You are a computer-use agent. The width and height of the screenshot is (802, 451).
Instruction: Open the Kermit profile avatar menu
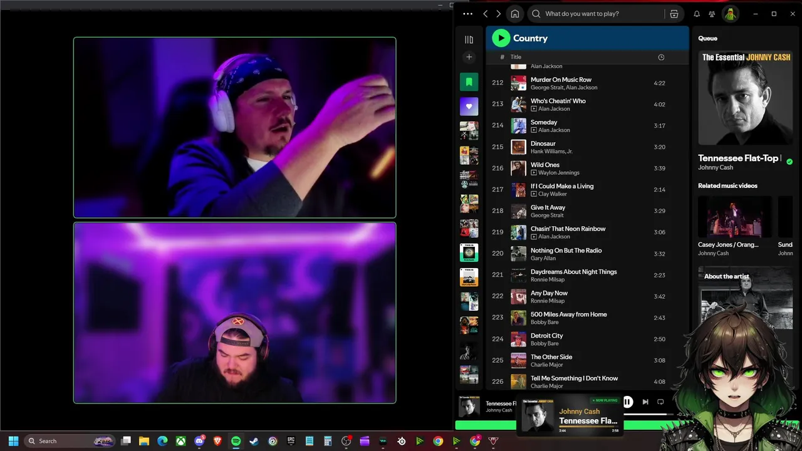(x=730, y=14)
